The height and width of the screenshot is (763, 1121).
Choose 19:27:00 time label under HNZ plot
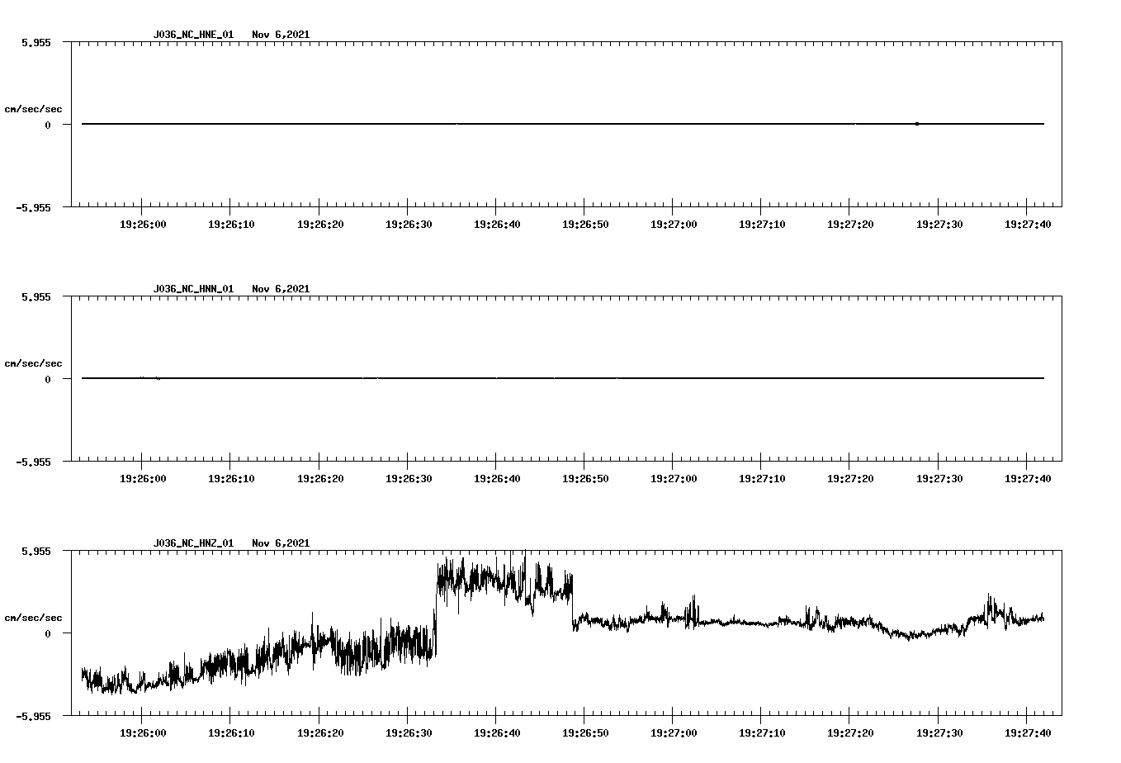[673, 732]
